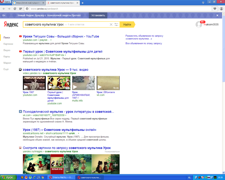This screenshot has width=225, height=180.
Task: Play the Урок 1987 video thumbnail
Action: tap(34, 83)
